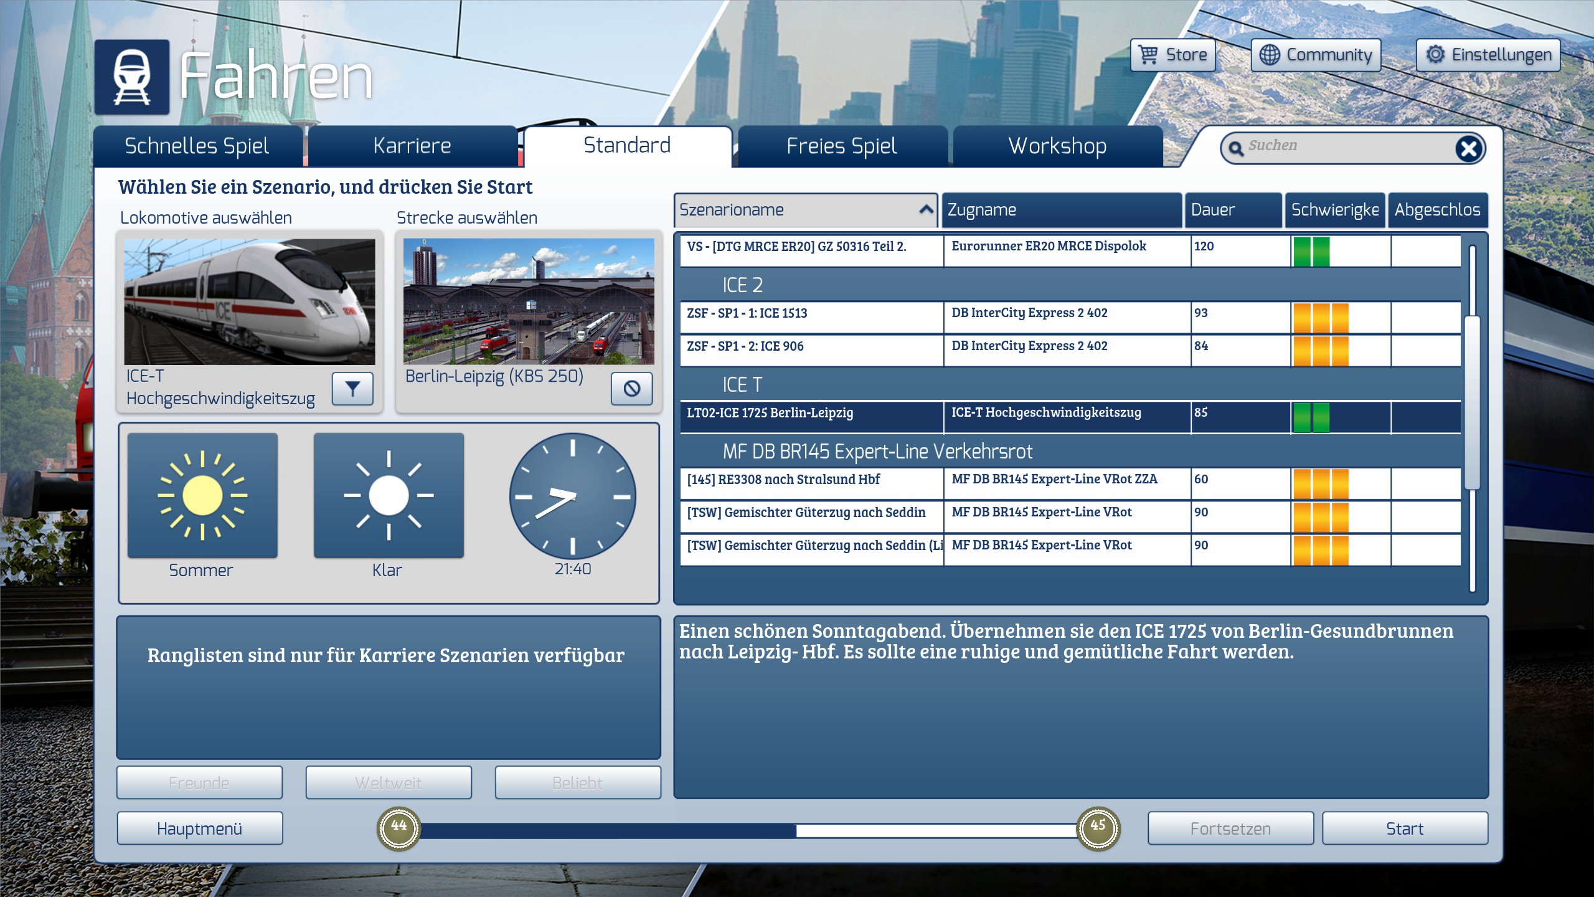Clear the route selection with the no-entry icon
Image resolution: width=1594 pixels, height=897 pixels.
click(631, 389)
